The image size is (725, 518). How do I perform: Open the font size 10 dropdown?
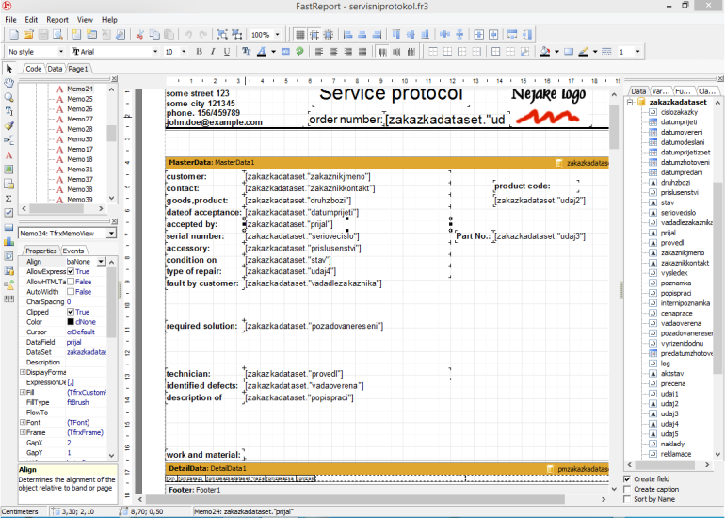point(184,52)
